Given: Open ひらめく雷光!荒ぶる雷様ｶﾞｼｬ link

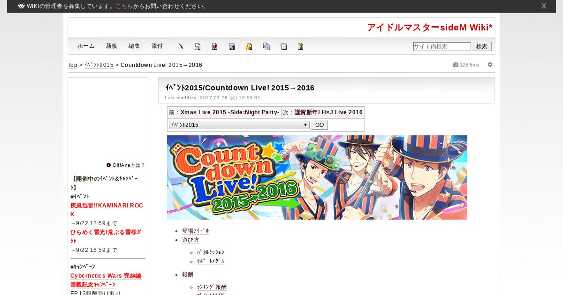Looking at the screenshot, I should (x=106, y=236).
